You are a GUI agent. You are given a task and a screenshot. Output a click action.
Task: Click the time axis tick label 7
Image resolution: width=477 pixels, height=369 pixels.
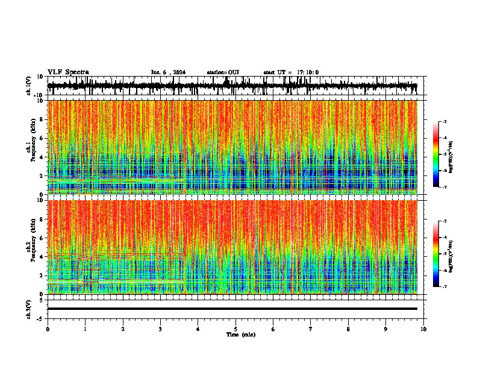point(311,329)
